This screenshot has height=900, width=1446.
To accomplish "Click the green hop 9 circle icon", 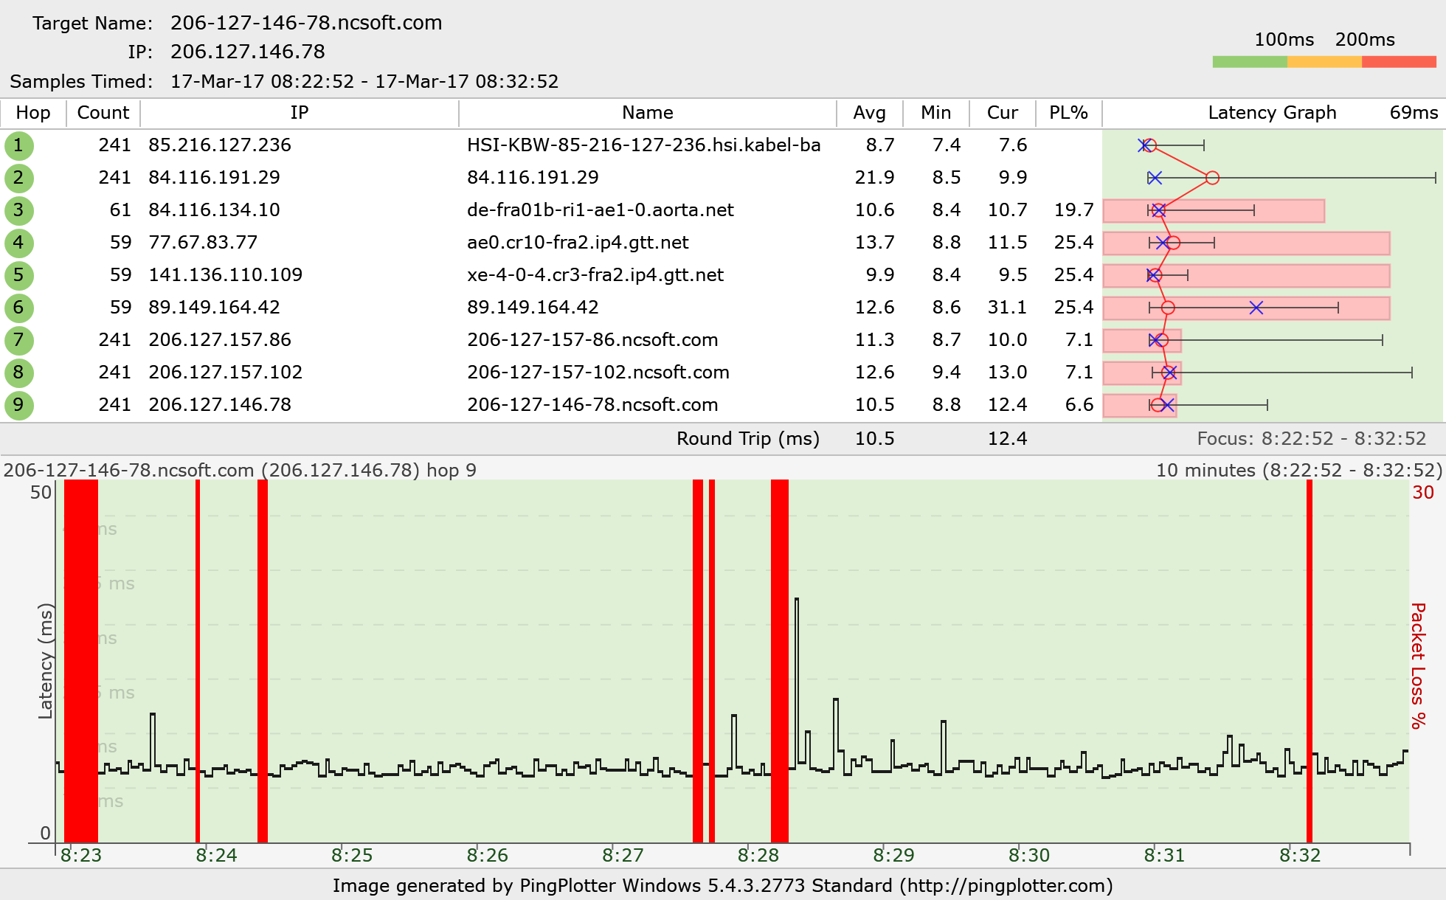I will coord(18,405).
